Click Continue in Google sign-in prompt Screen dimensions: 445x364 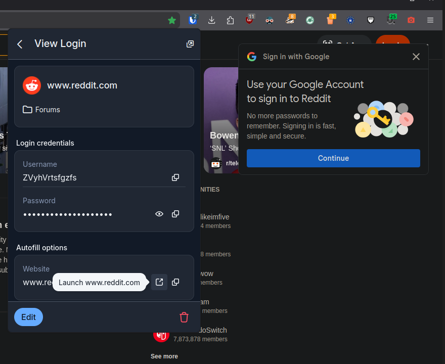pyautogui.click(x=333, y=158)
